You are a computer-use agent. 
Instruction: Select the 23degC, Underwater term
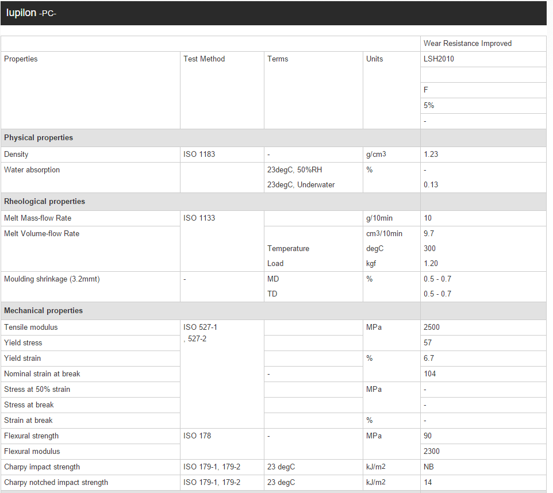(x=301, y=185)
